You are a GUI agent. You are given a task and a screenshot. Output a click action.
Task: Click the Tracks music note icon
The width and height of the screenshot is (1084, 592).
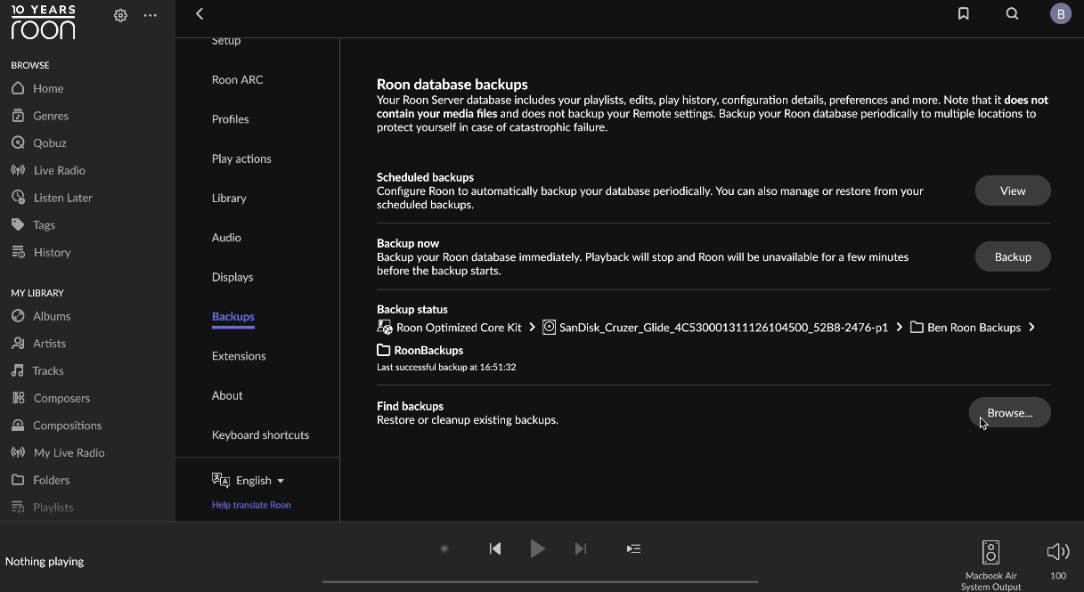[x=18, y=370]
